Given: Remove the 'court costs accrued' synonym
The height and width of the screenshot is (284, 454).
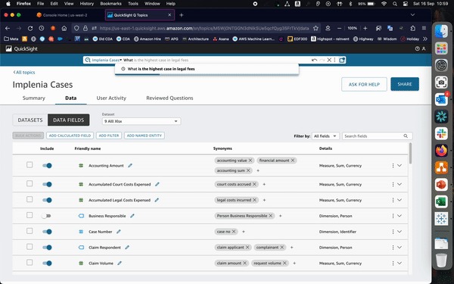Looking at the screenshot, I should point(254,184).
